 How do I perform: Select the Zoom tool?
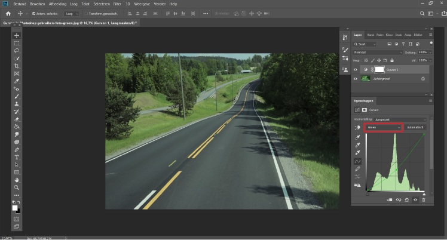(x=17, y=187)
